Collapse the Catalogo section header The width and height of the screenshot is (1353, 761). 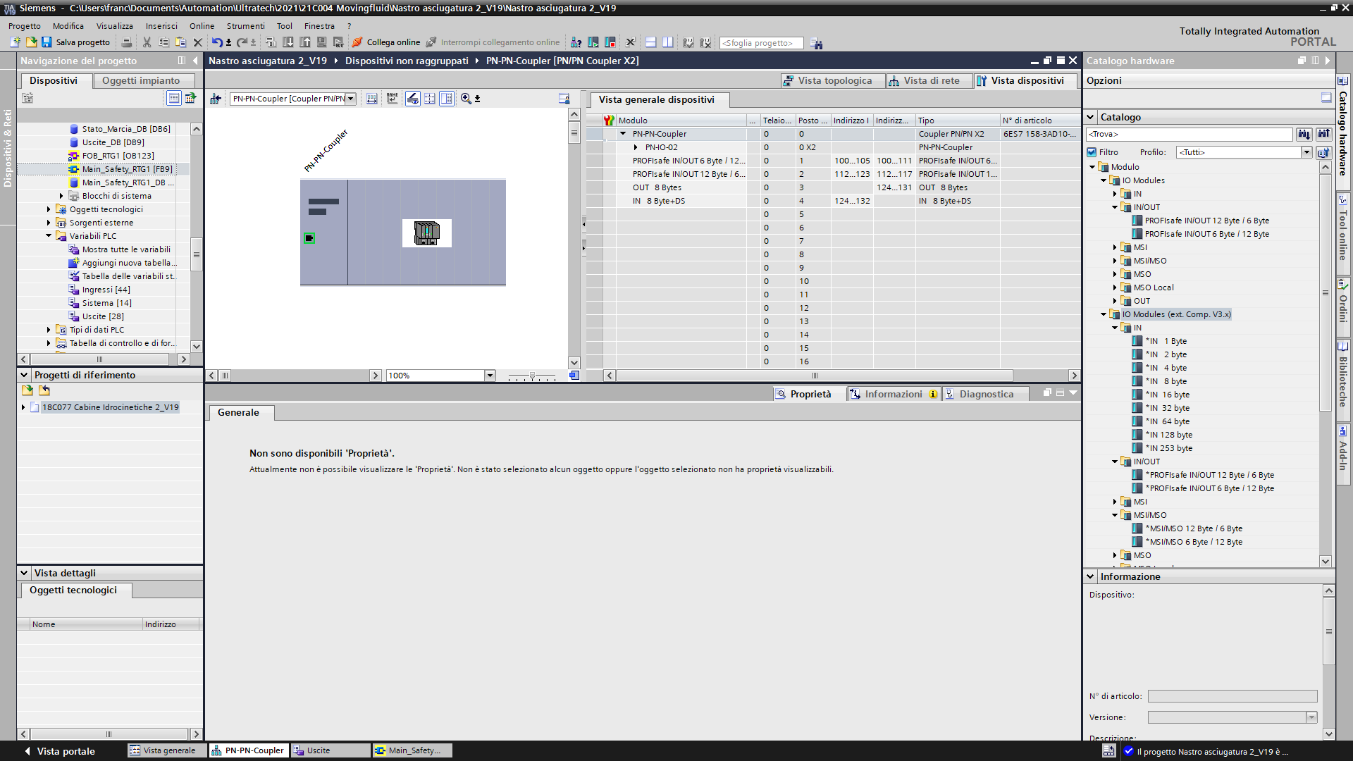coord(1091,117)
